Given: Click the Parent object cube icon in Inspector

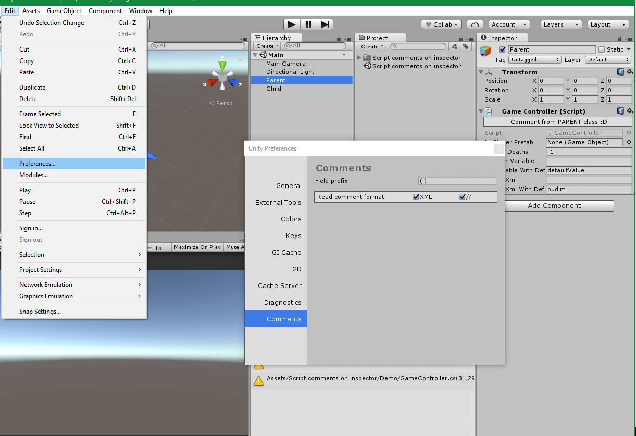Looking at the screenshot, I should [x=485, y=51].
